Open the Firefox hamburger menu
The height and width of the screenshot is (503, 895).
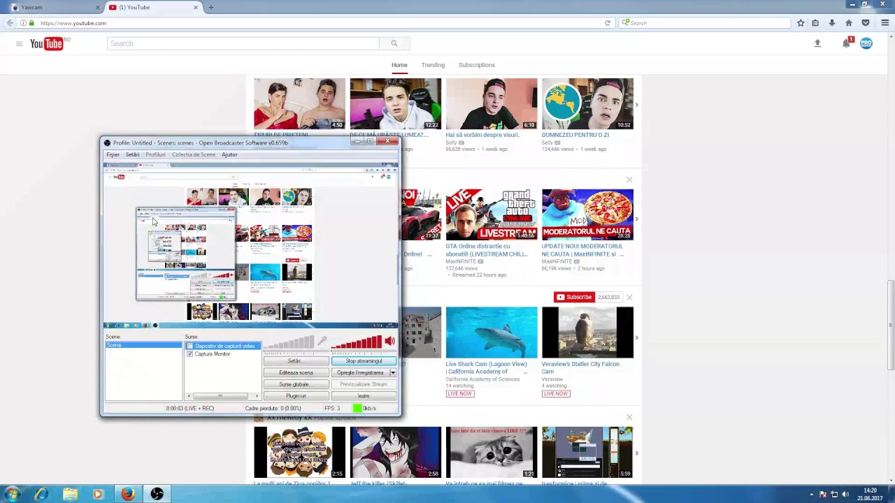pyautogui.click(x=885, y=23)
